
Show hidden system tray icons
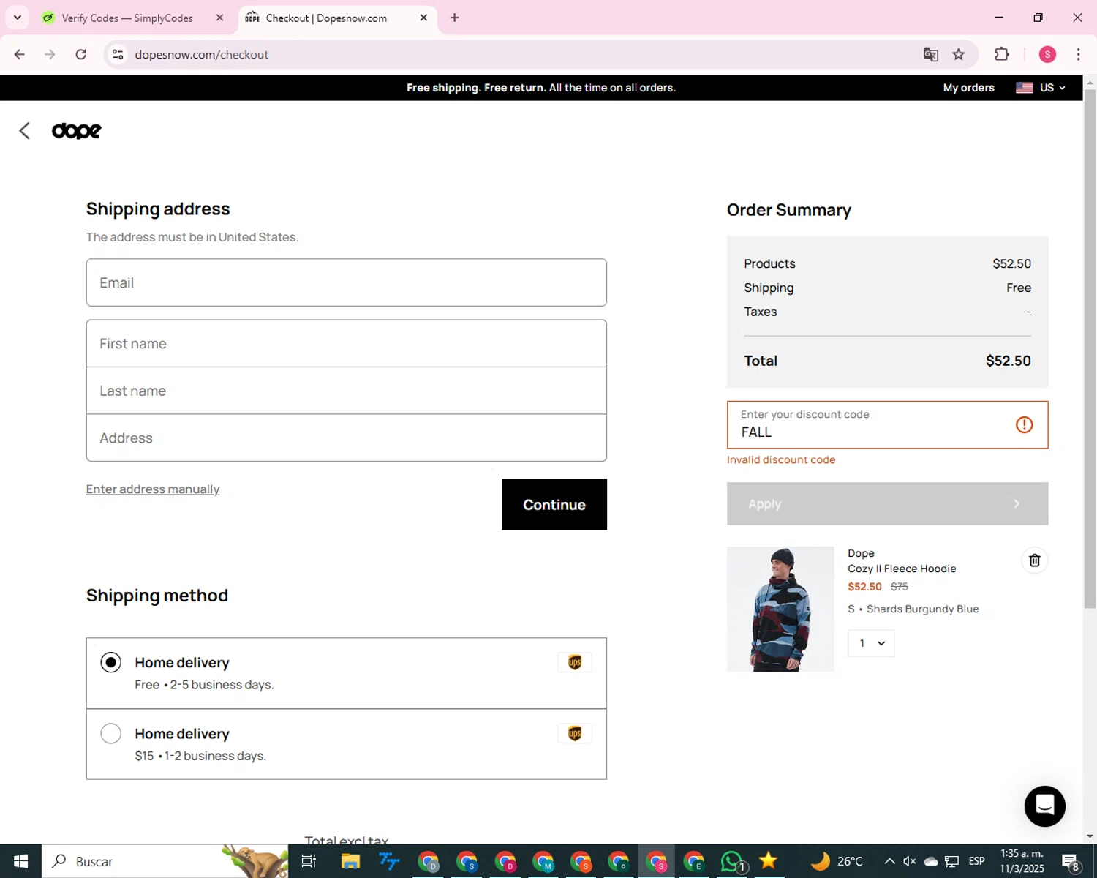click(x=889, y=861)
